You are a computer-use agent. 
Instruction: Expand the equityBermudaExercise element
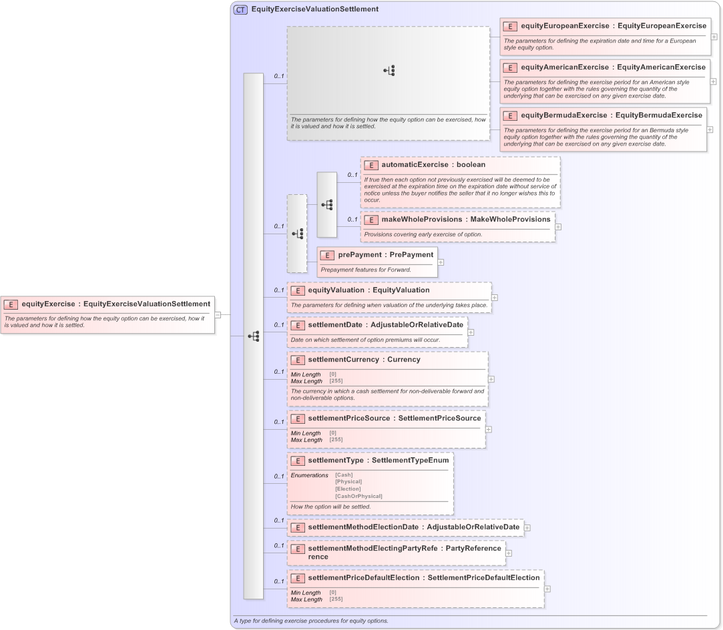710,129
